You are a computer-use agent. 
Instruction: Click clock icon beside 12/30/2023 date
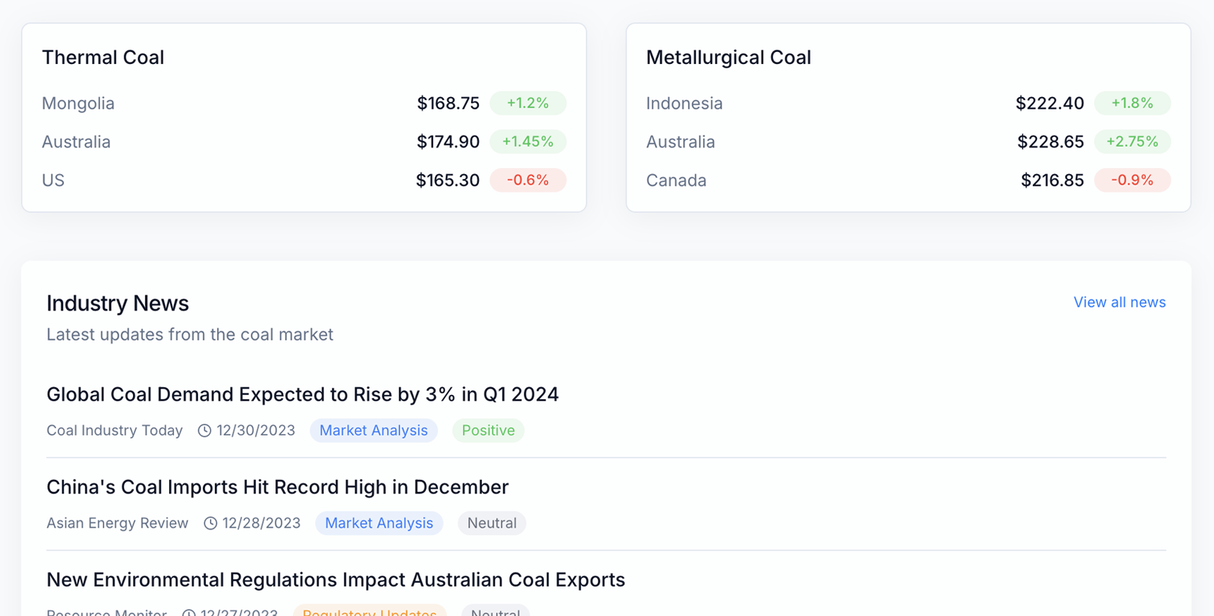click(205, 430)
